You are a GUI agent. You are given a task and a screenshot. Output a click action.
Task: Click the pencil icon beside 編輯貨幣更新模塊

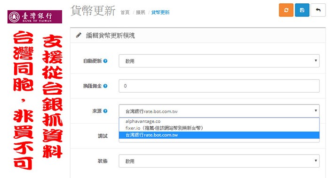click(79, 35)
